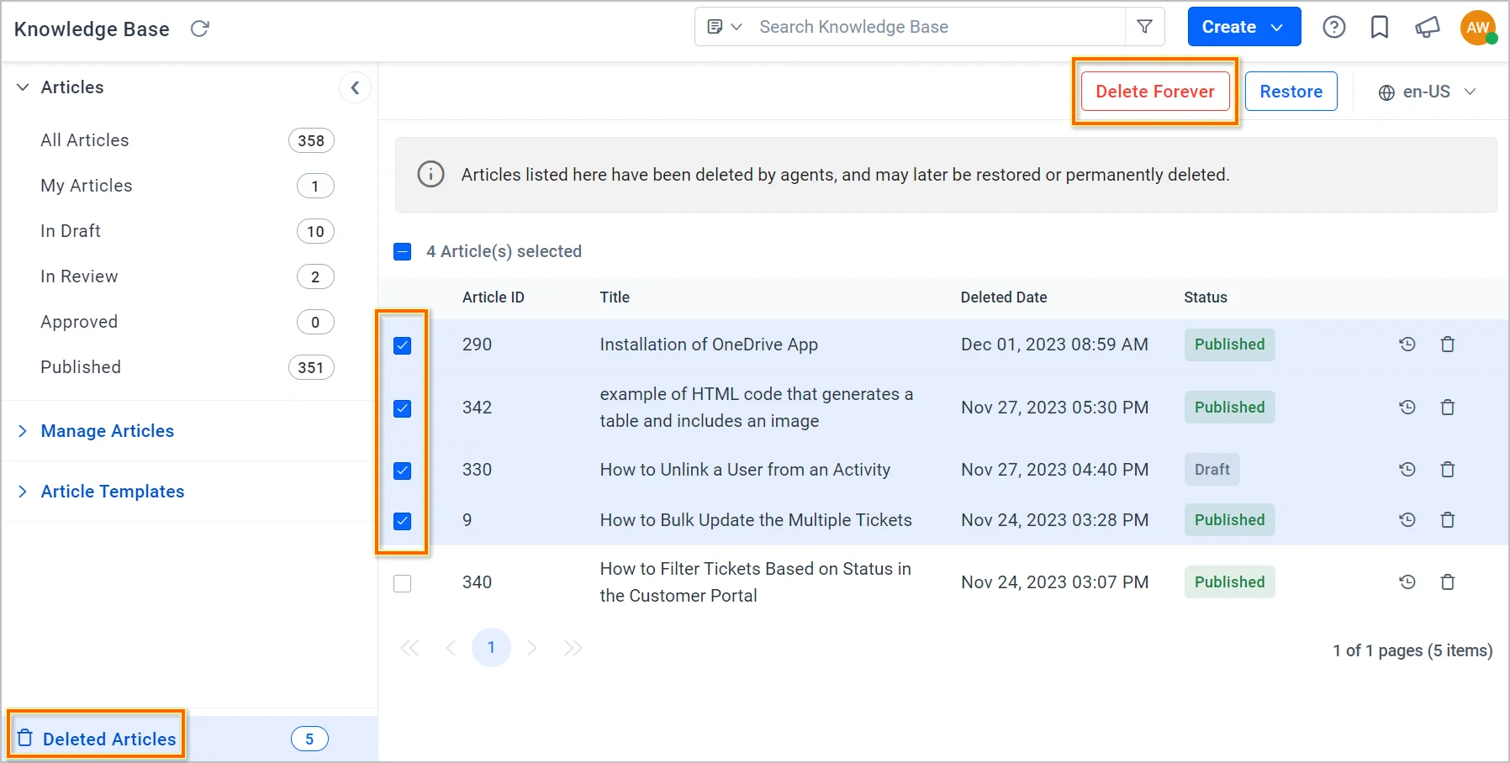Collapse the sidebar with the arrow button
1510x763 pixels.
pyautogui.click(x=355, y=87)
